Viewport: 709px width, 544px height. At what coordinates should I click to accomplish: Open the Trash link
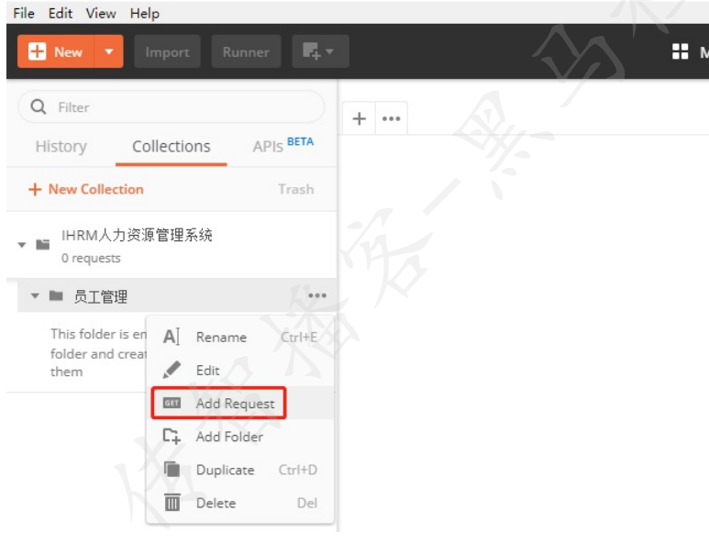295,189
